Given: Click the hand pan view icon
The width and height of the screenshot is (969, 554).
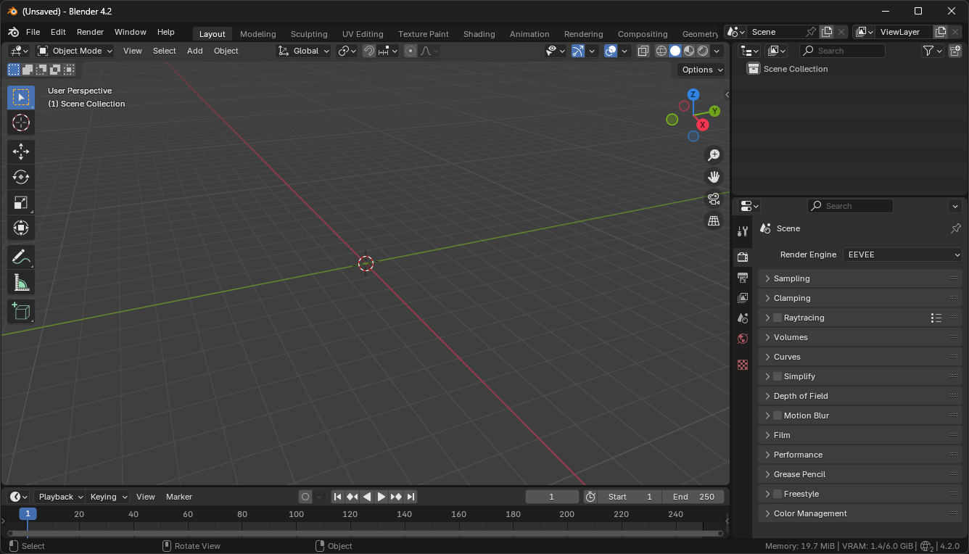Looking at the screenshot, I should pyautogui.click(x=714, y=177).
